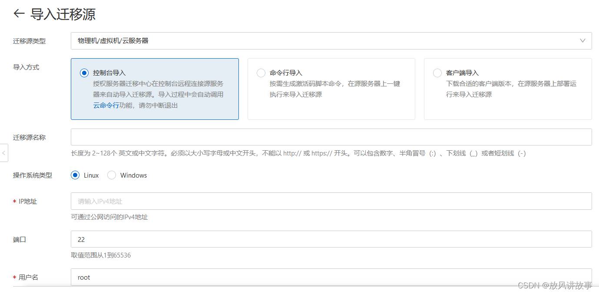The image size is (599, 294).
Task: Select 客户端导入 radio option
Action: point(437,73)
